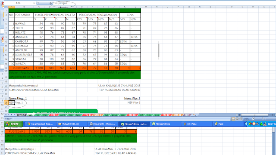Viewport: 276px width, 155px height.
Task: Click horizontal scrollbar left arrow
Action: point(239,115)
